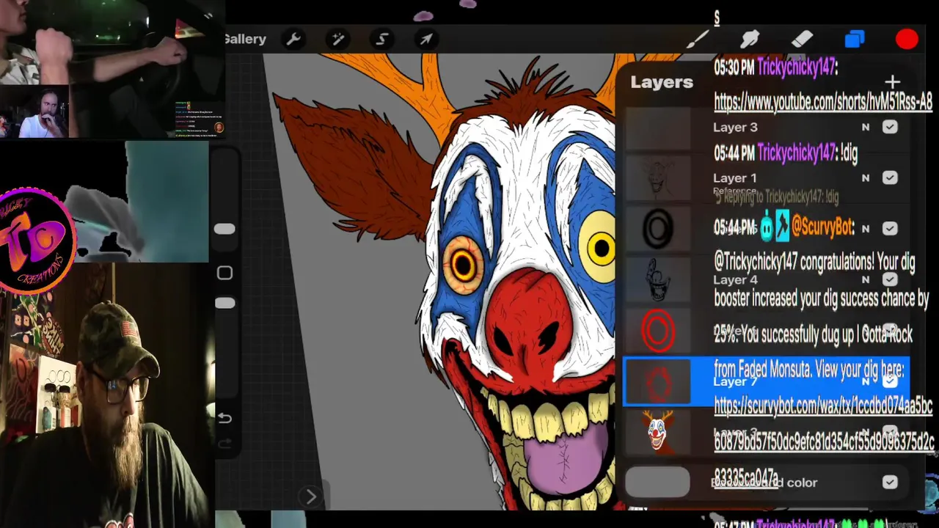939x528 pixels.
Task: Select Layer 3 thumbnail
Action: [658, 128]
